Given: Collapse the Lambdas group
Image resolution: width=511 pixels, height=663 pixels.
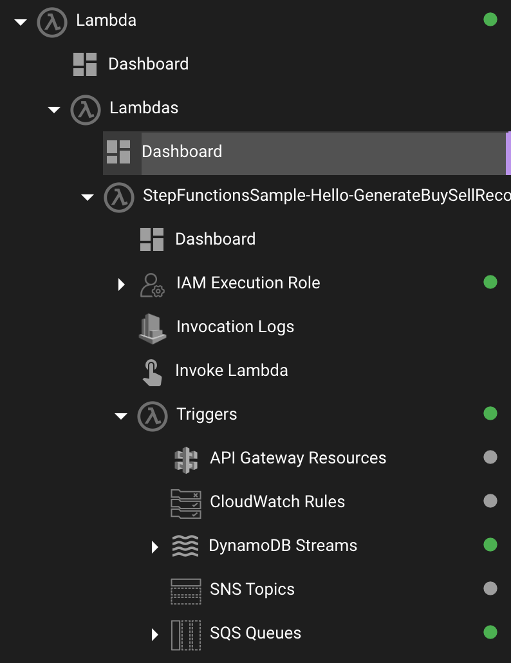Looking at the screenshot, I should [54, 110].
